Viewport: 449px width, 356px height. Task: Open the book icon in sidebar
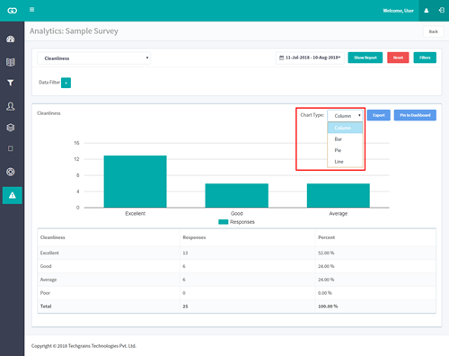pyautogui.click(x=11, y=62)
